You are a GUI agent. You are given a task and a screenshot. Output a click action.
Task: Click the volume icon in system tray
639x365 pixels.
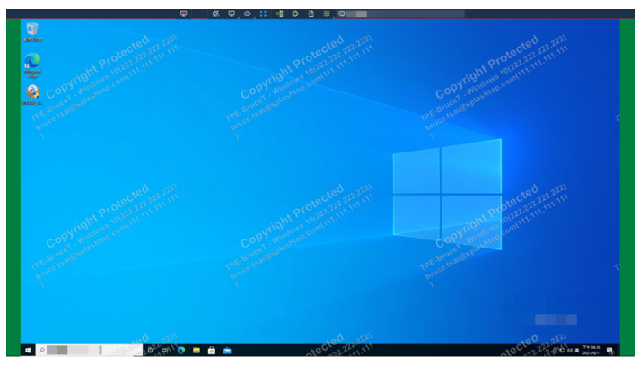pos(570,351)
